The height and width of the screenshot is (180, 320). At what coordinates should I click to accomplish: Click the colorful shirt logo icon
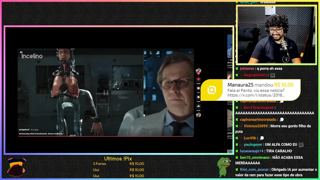pos(16,167)
